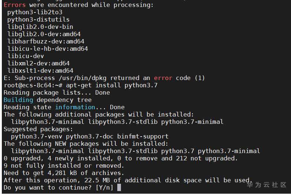Click the terminal cursor block after [Y/n]
291x194 pixels.
(119, 187)
